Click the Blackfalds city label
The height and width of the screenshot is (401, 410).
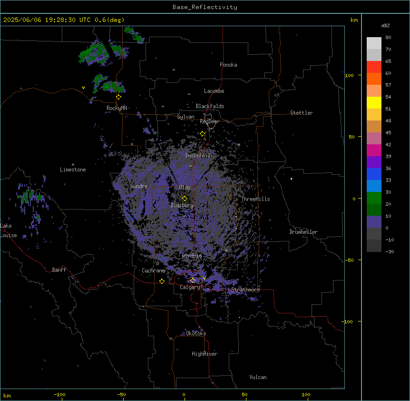210,106
